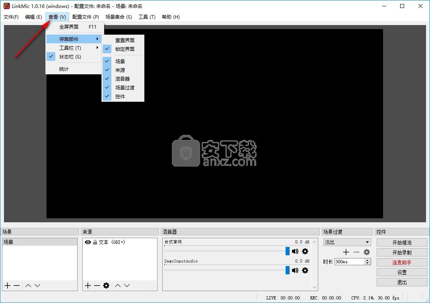The width and height of the screenshot is (430, 303).
Task: Open transition properties gear icon
Action: pos(367,252)
